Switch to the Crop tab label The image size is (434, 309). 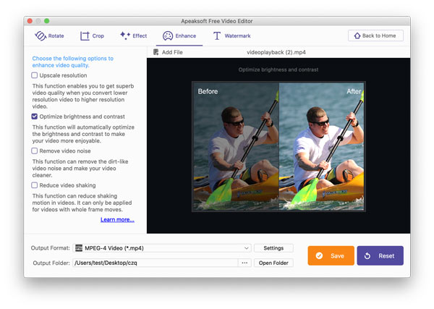tap(98, 35)
